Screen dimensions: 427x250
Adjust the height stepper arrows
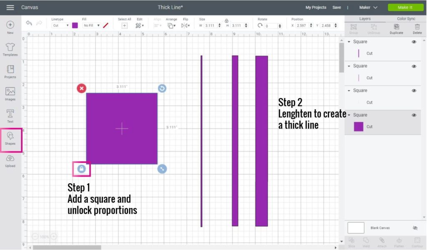pos(246,25)
